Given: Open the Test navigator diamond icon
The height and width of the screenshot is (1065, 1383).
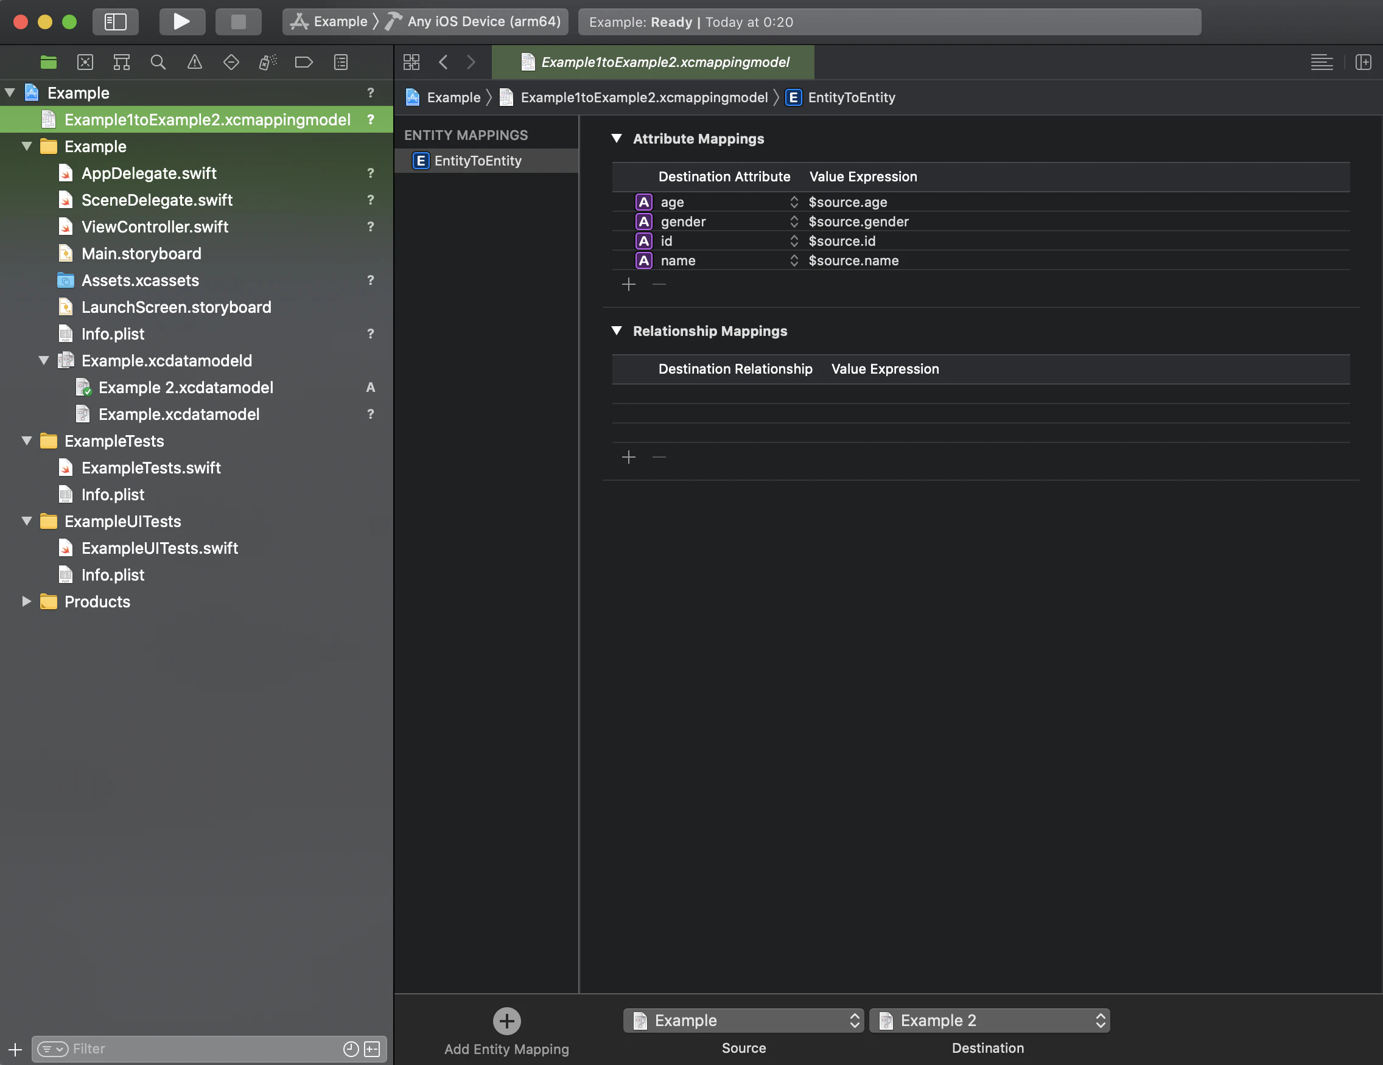Looking at the screenshot, I should 231,62.
